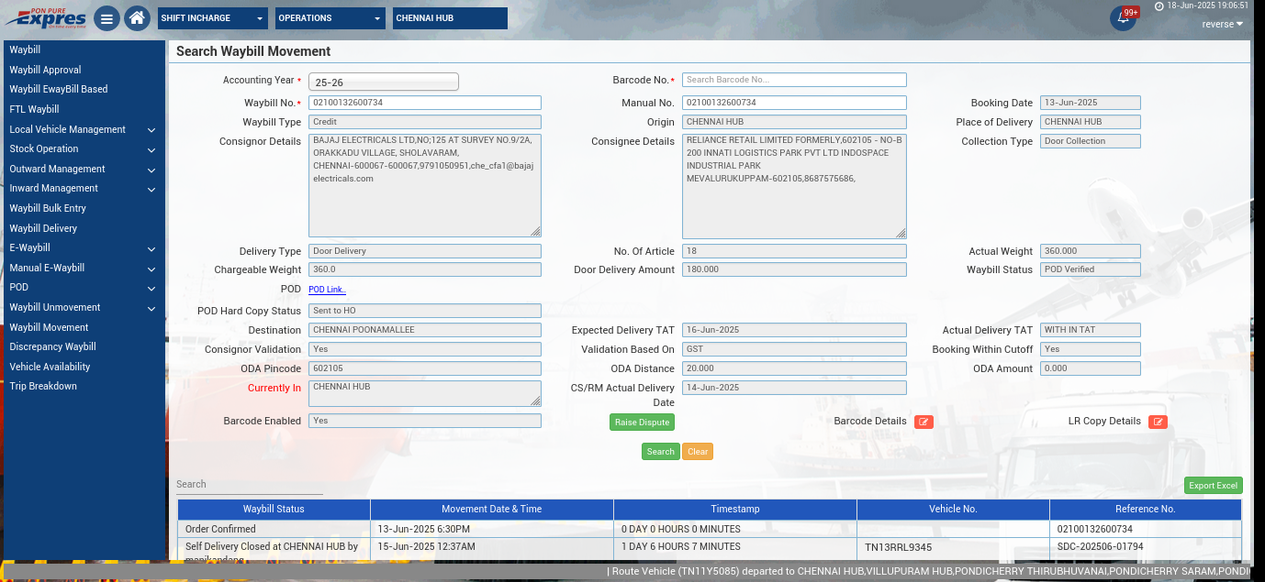Go to the Home icon
The height and width of the screenshot is (582, 1265).
137,18
